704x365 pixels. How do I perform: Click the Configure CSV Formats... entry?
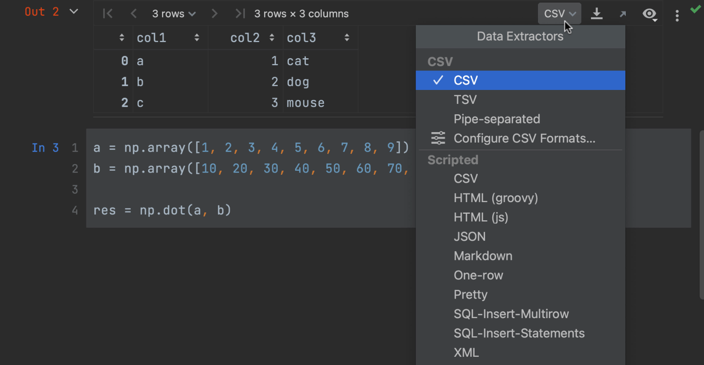tap(524, 138)
